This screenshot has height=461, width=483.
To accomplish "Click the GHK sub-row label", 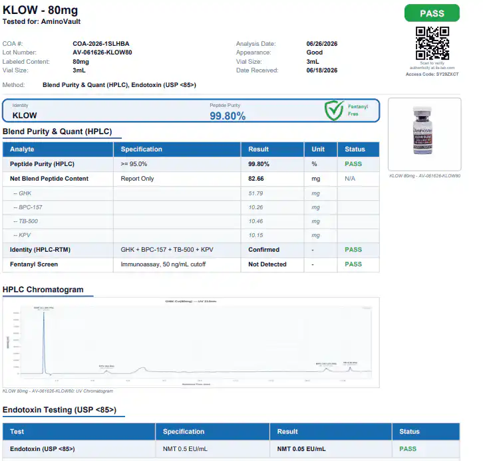I will coord(23,193).
